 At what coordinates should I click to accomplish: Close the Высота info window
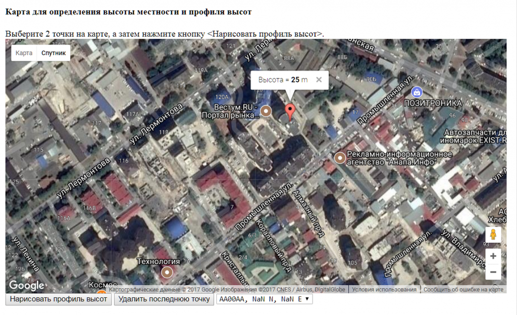tap(319, 79)
